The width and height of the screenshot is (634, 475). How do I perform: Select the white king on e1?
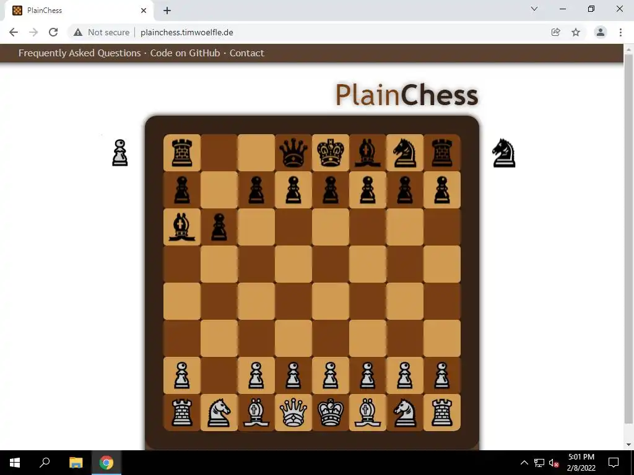click(x=331, y=413)
